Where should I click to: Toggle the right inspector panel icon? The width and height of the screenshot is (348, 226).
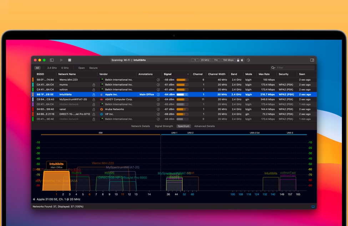tap(312, 60)
